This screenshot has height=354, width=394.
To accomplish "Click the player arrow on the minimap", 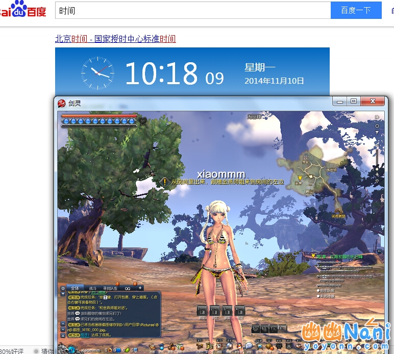I will pos(311,176).
